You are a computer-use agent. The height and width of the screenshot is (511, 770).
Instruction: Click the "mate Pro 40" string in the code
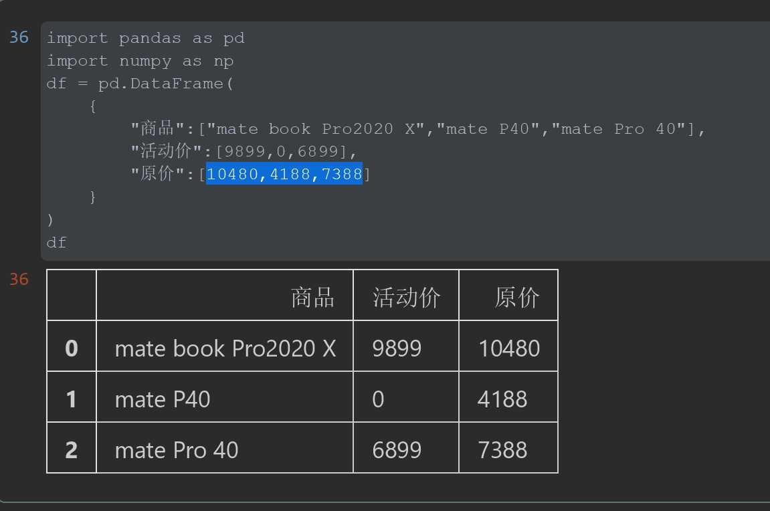(618, 128)
